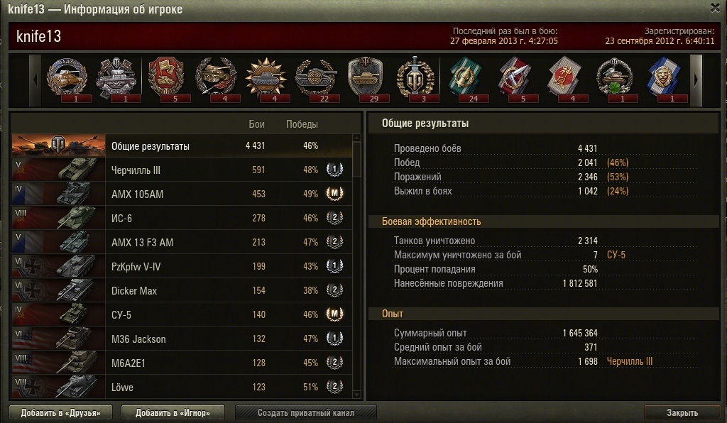The width and height of the screenshot is (727, 423).
Task: Click the shield medal with count 29
Action: (x=366, y=77)
